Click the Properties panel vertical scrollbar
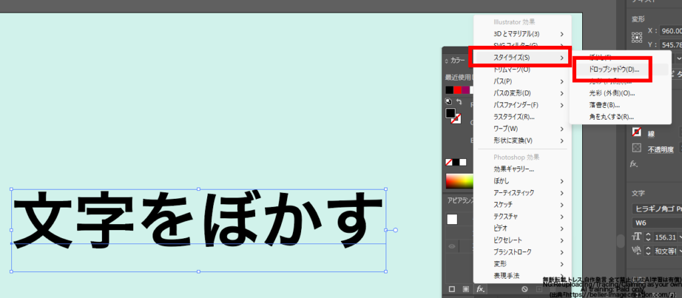 (620, 240)
